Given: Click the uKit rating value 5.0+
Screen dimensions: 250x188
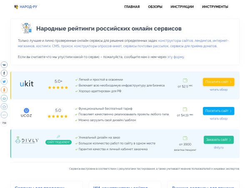Looking at the screenshot, I should pos(58,81).
